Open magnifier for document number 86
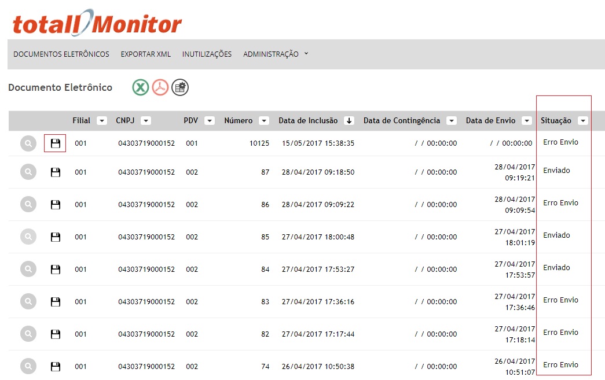The image size is (605, 380). (28, 204)
